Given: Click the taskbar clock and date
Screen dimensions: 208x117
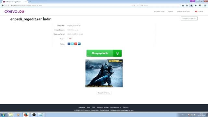Looking at the screenshot, I should click(201, 115).
